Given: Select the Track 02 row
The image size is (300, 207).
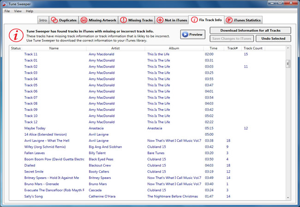Looking at the screenshot, I should point(147,67).
